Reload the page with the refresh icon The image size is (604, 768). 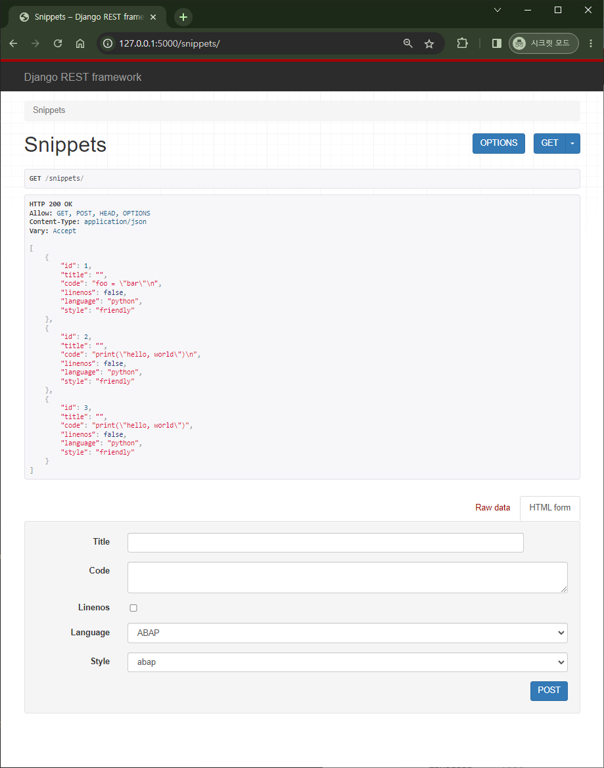tap(58, 43)
